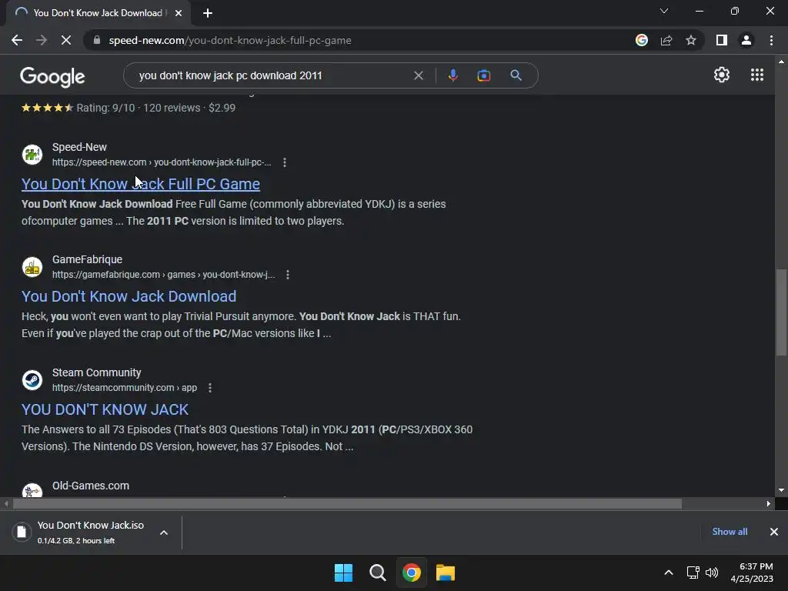Click the horizontal scrollbar thumb
The image size is (788, 591).
347,503
